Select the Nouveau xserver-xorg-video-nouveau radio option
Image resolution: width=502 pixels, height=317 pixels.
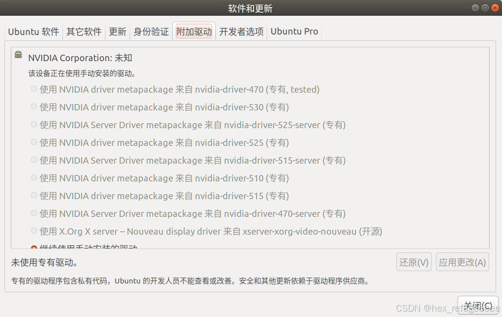[x=34, y=231]
